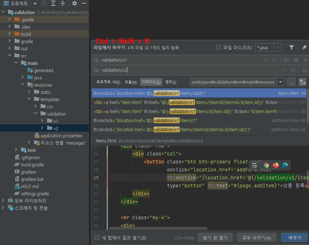Open directory path dropdown arrow
309x245 pixels.
[281, 82]
